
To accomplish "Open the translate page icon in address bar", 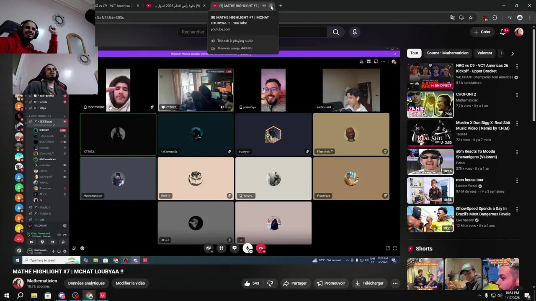I will click(453, 18).
